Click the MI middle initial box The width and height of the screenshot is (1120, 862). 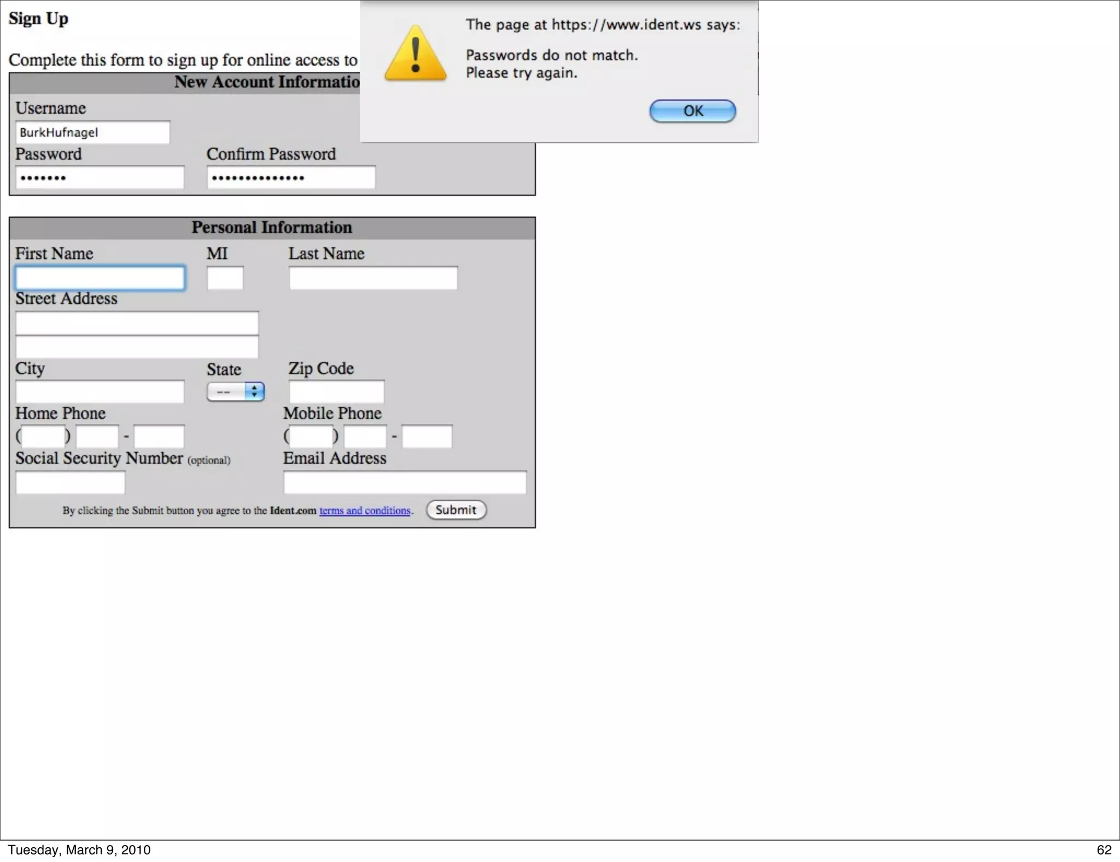225,278
